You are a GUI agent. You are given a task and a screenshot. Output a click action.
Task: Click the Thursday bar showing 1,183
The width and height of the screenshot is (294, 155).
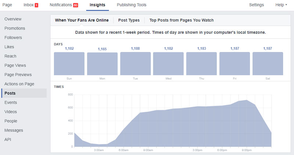pyautogui.click(x=201, y=63)
